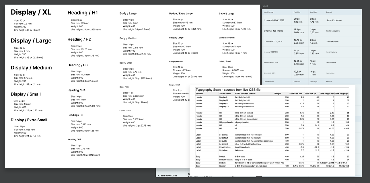Click the "Badge / Extra Large" title

(181, 13)
